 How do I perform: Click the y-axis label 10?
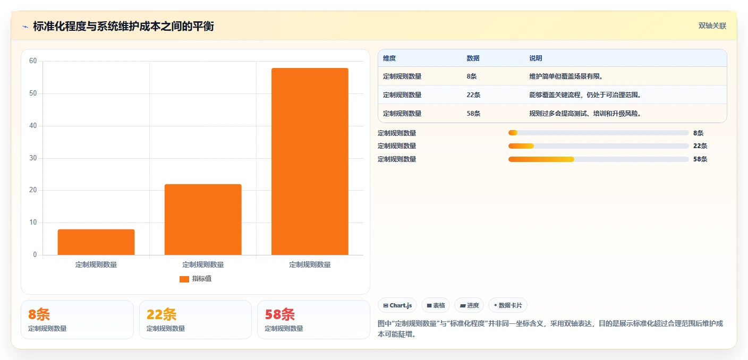coord(33,222)
